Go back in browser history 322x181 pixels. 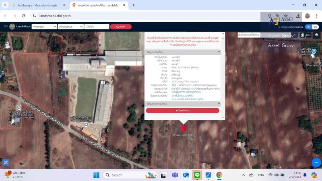[x=6, y=16]
